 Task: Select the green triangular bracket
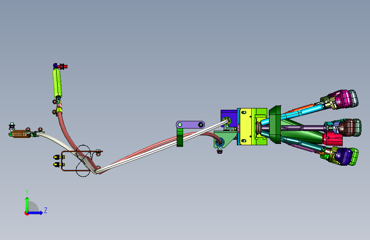tap(224, 139)
